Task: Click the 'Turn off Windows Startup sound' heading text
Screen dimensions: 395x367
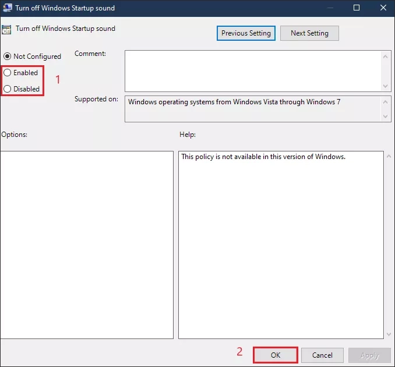Action: pos(65,29)
